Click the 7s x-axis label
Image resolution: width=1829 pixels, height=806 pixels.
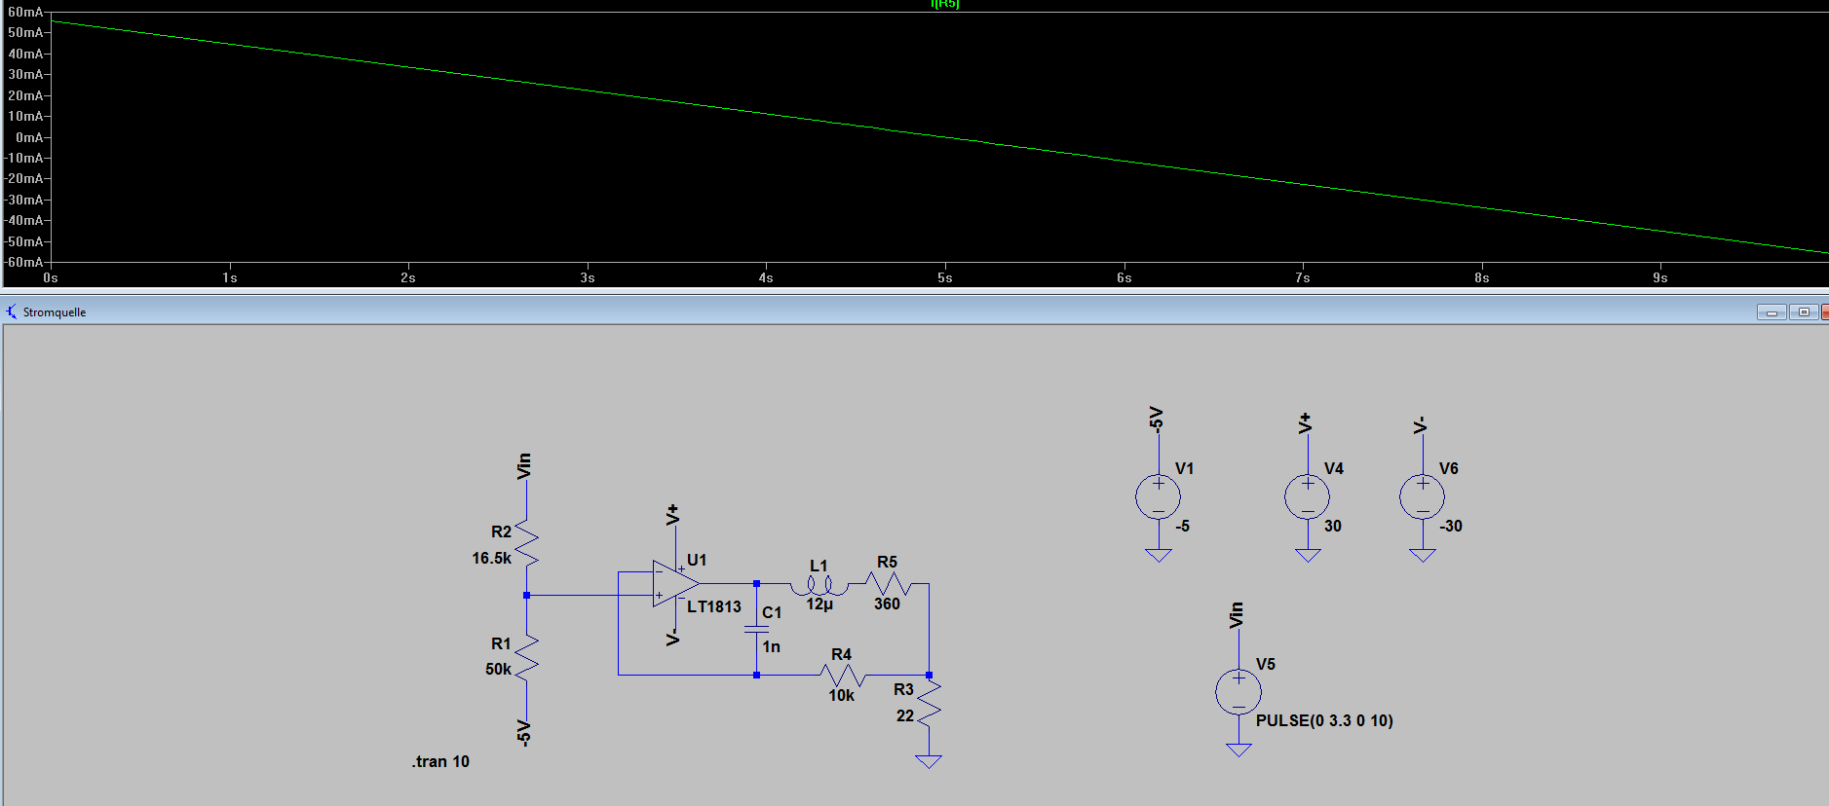coord(1303,277)
